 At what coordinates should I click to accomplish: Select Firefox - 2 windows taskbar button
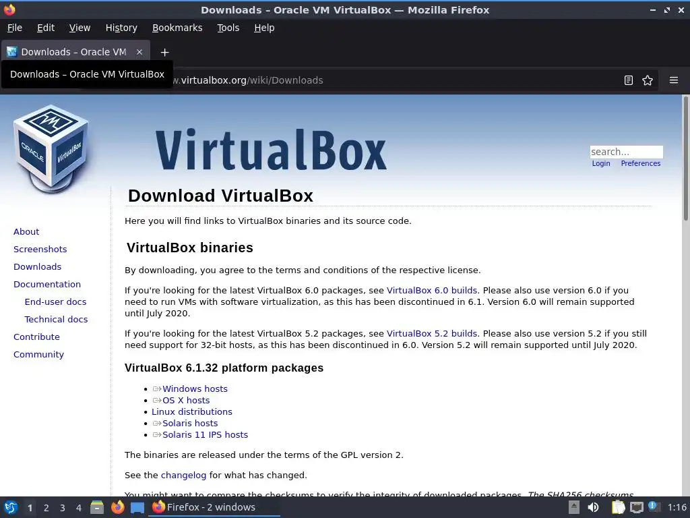(215, 507)
